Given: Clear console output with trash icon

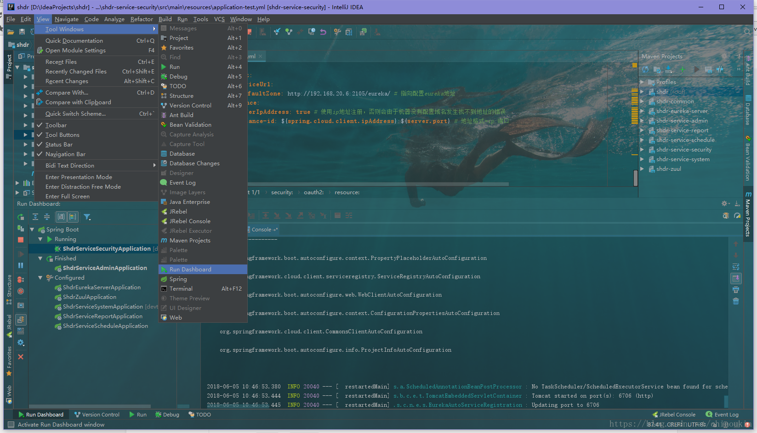Looking at the screenshot, I should point(736,301).
